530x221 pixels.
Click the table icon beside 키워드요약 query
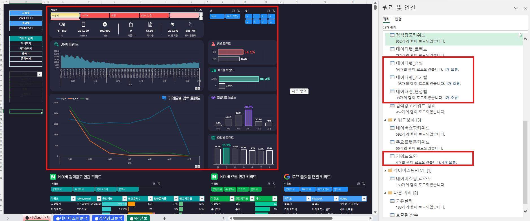(392, 156)
